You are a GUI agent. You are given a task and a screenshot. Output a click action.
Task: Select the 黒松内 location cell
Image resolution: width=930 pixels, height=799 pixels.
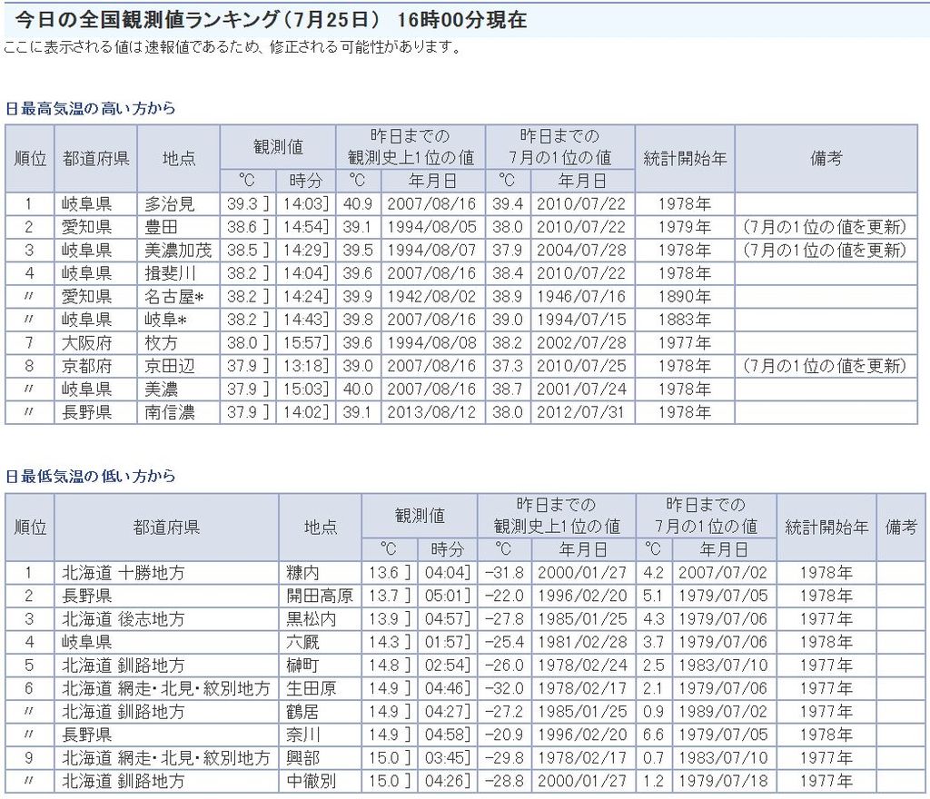tap(310, 619)
